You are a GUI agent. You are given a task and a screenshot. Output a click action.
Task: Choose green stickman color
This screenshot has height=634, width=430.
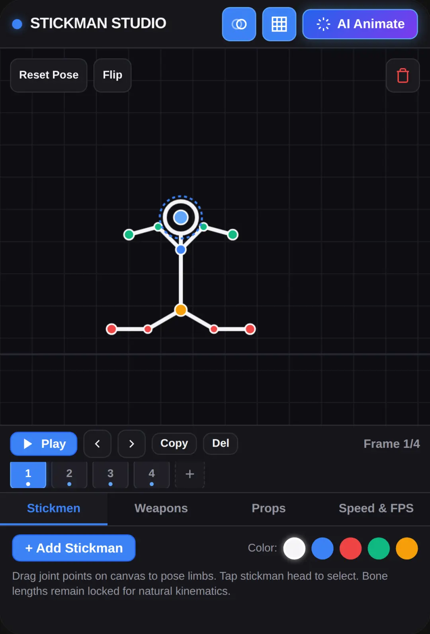point(379,549)
